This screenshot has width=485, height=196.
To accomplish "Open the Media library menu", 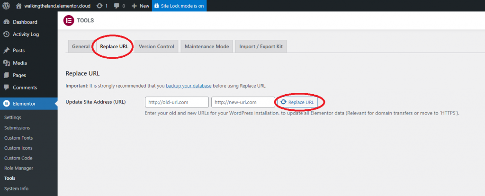I will pos(19,63).
